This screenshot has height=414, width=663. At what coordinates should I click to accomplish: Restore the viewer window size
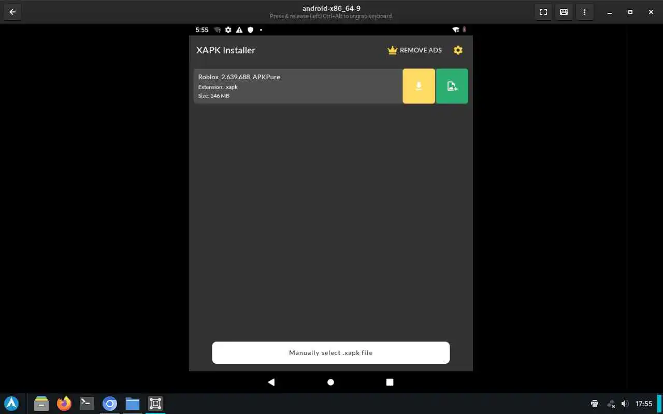[630, 12]
